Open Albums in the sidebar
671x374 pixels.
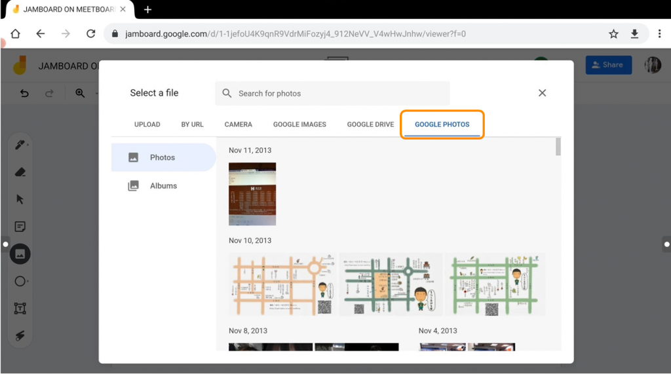[x=163, y=186]
